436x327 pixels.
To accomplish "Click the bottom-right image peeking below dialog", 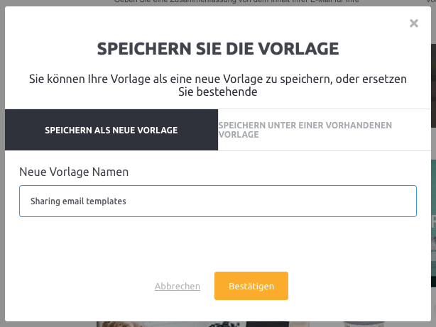I will pyautogui.click(x=364, y=324).
